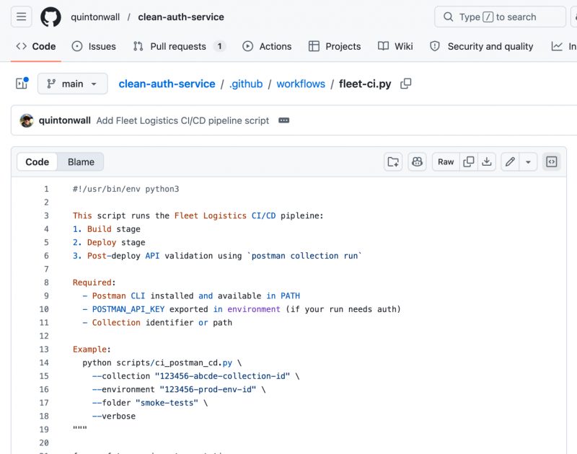The image size is (577, 454).
Task: Open the Issues tab
Action: click(94, 46)
